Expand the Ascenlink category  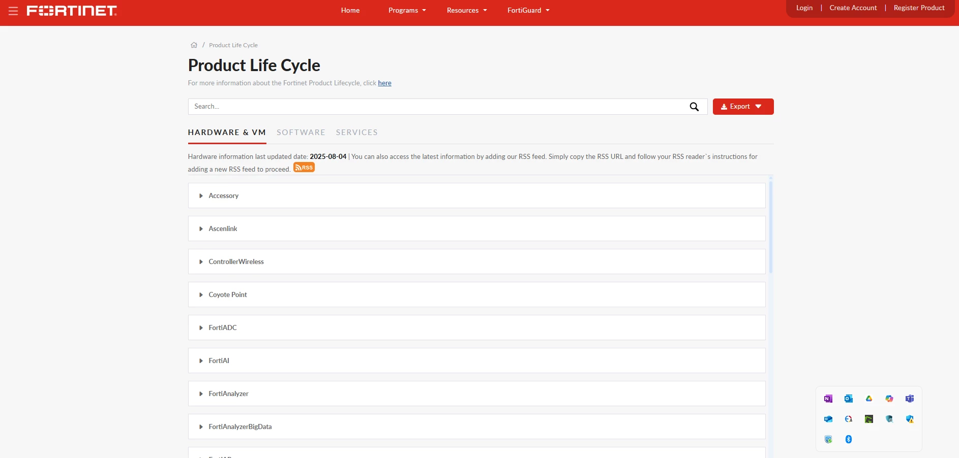(476, 228)
